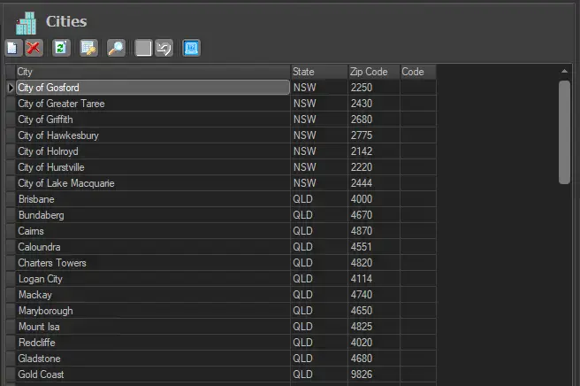The image size is (580, 386).
Task: Click the scroll up arrow of grid
Action: (564, 71)
